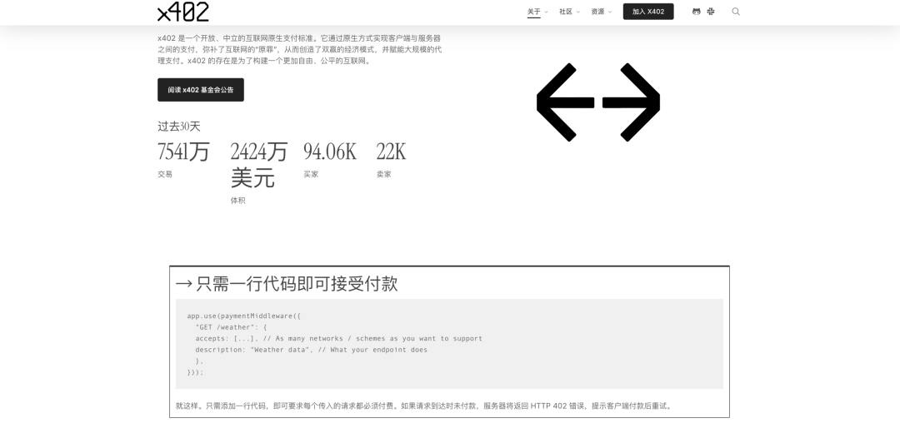The image size is (900, 423).
Task: Open the Slack icon link
Action: click(x=711, y=12)
